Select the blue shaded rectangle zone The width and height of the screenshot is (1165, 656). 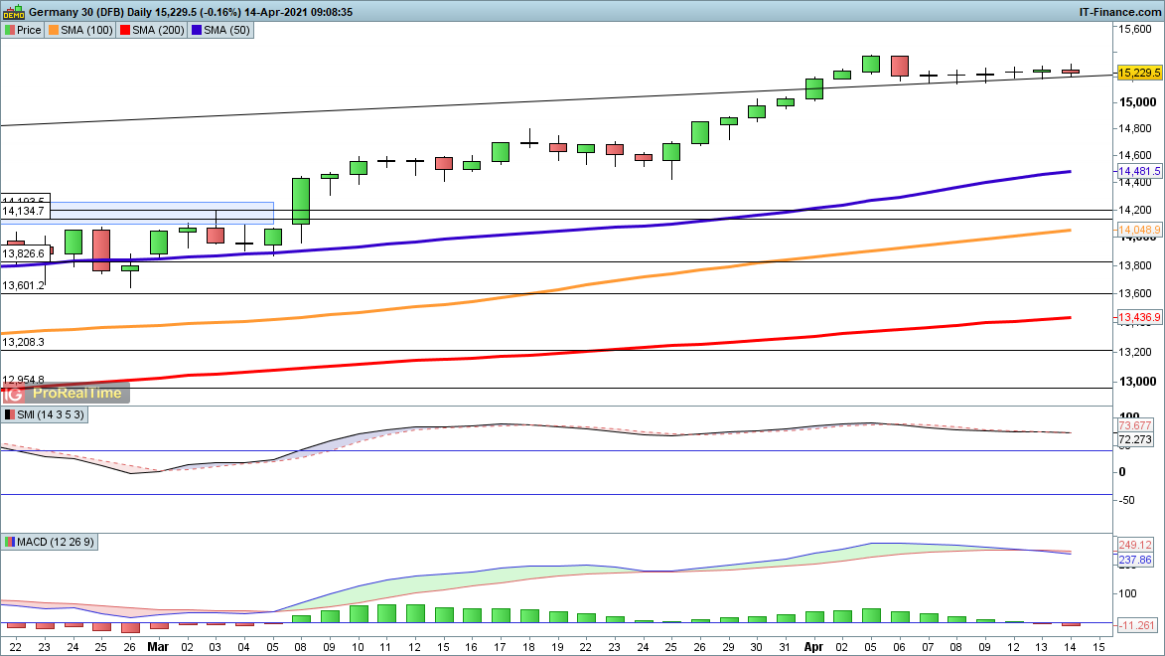[137, 212]
